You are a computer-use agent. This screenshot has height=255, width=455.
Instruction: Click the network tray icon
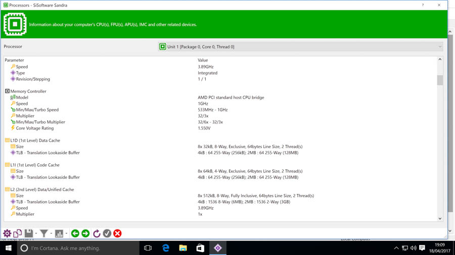[405, 248]
